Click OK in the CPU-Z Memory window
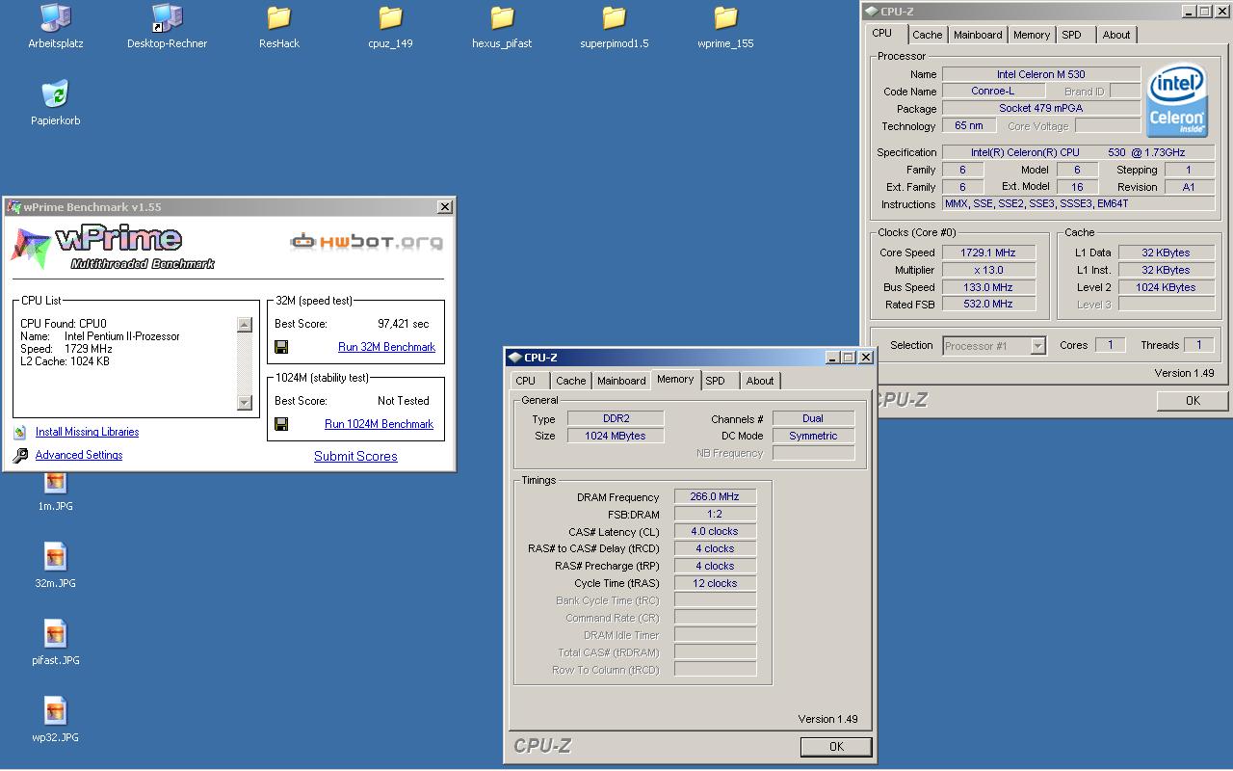This screenshot has width=1233, height=771. pos(836,746)
